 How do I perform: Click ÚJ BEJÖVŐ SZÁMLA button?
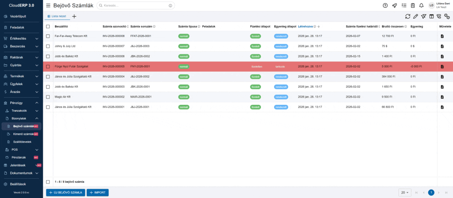point(65,192)
